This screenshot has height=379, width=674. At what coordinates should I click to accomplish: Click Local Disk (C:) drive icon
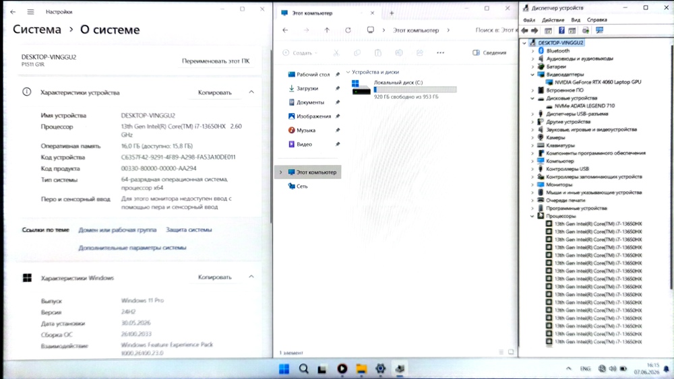click(361, 87)
